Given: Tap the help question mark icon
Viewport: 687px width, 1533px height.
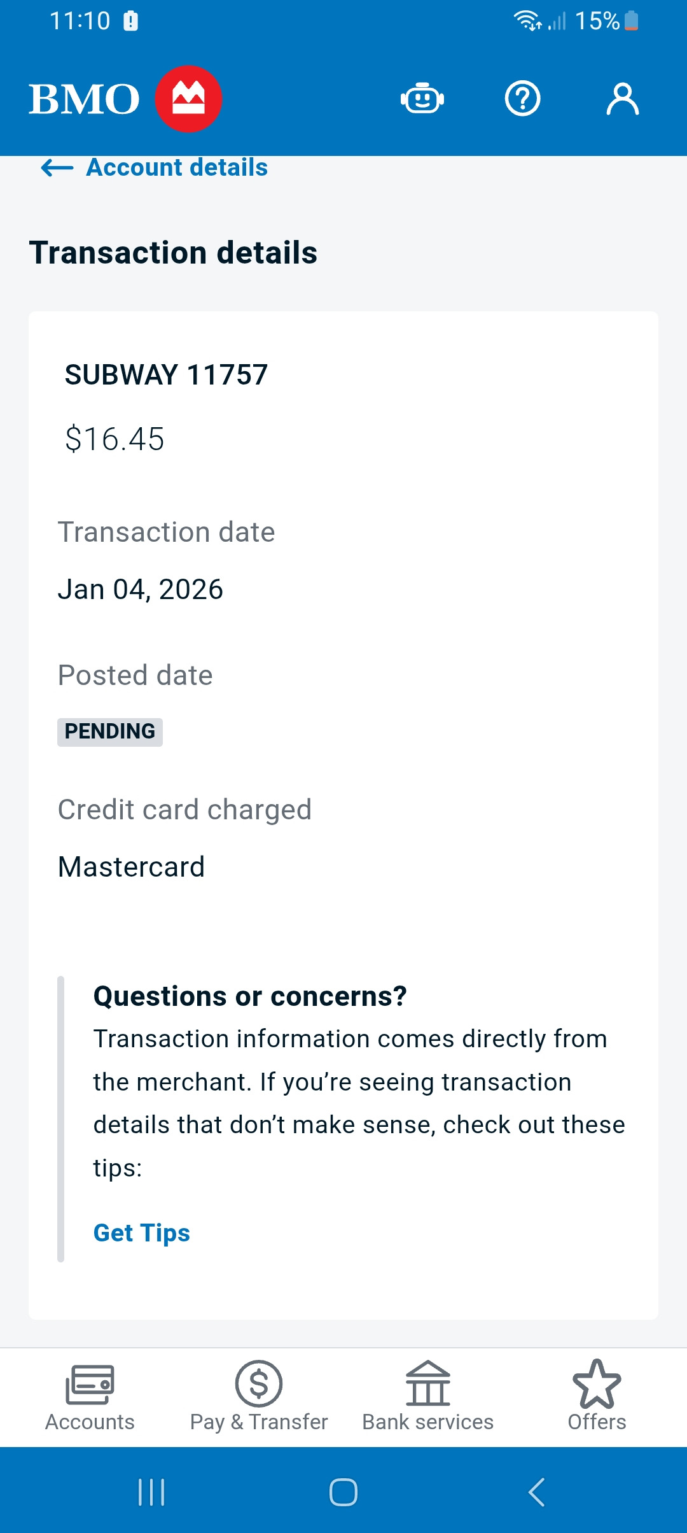Looking at the screenshot, I should pyautogui.click(x=522, y=99).
